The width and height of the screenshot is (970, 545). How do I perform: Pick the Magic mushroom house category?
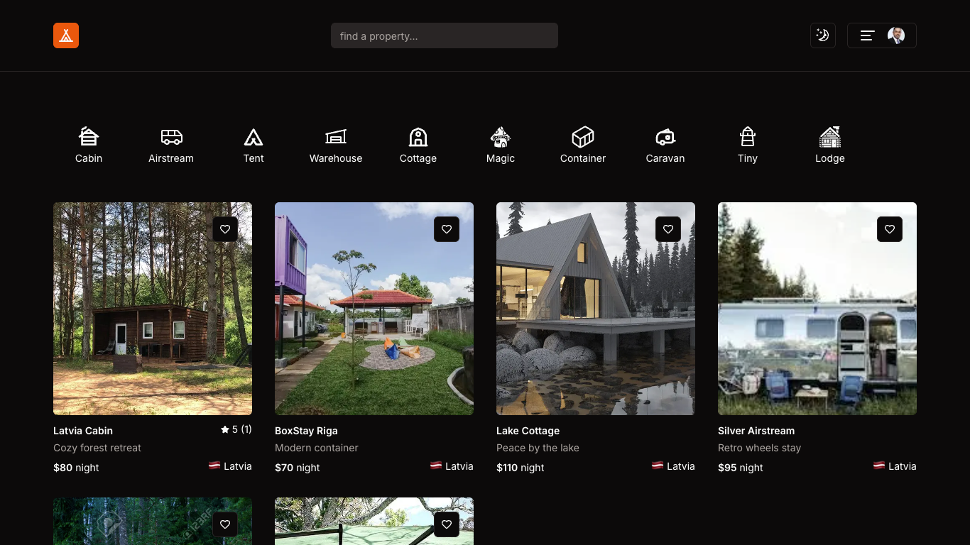point(501,145)
